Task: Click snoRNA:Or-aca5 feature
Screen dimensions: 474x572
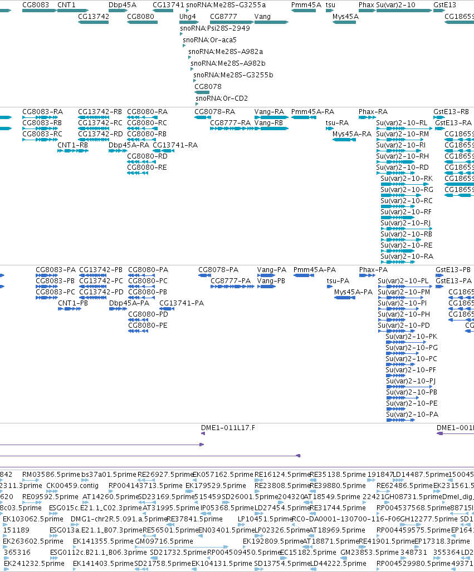Action: (x=184, y=46)
